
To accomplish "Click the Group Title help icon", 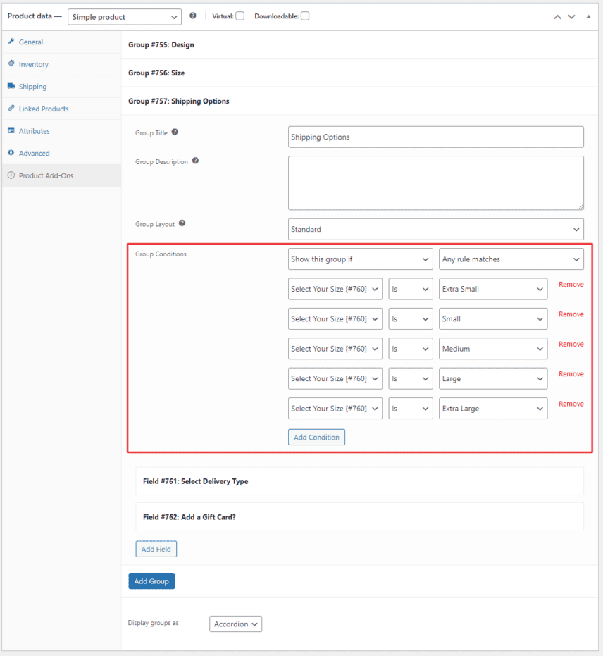I will pyautogui.click(x=173, y=132).
